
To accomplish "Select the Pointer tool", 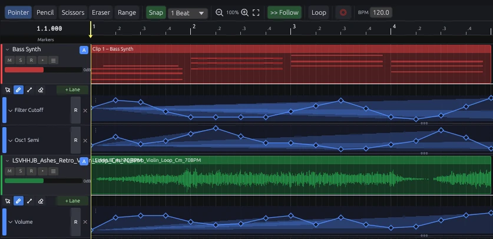I will coord(18,12).
